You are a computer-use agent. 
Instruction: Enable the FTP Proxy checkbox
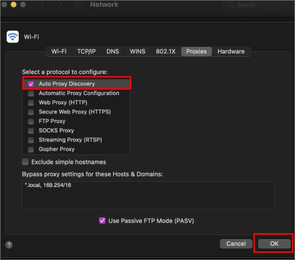click(x=31, y=121)
